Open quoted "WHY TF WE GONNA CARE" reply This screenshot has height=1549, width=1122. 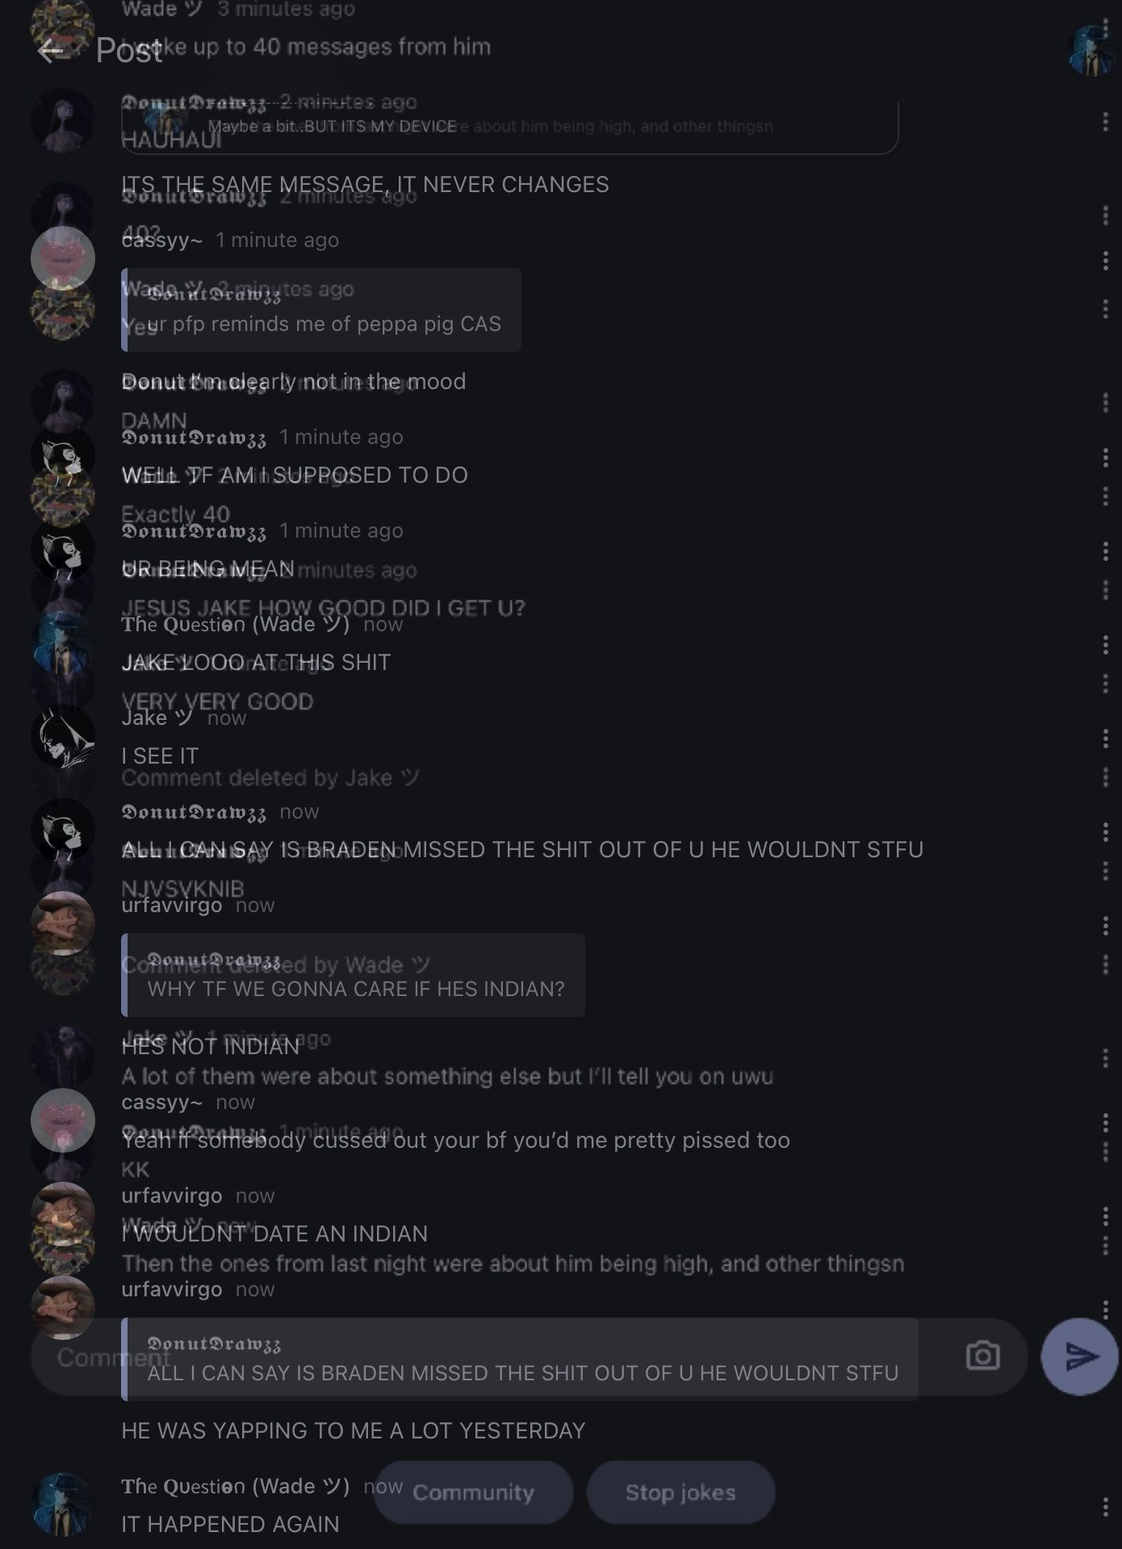353,975
